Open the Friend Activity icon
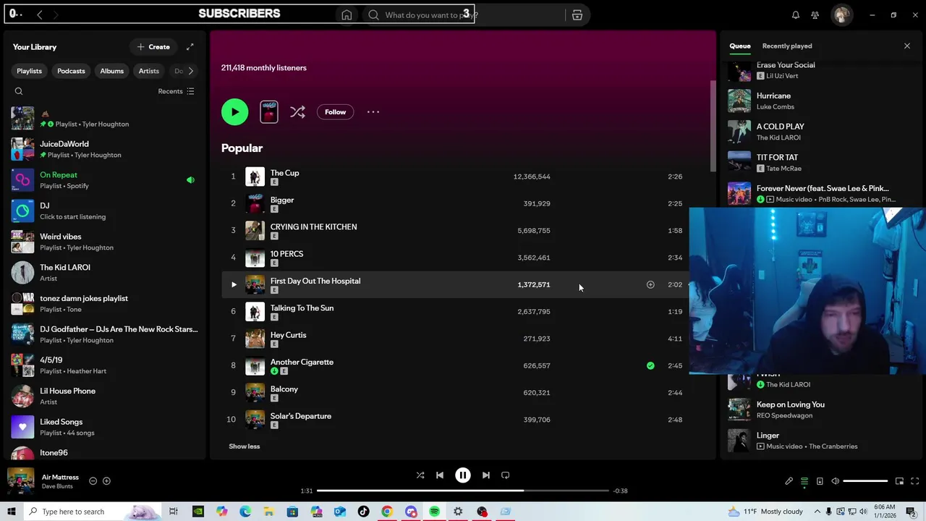 pos(815,15)
